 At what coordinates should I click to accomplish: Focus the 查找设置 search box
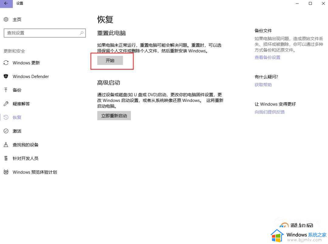(x=45, y=33)
